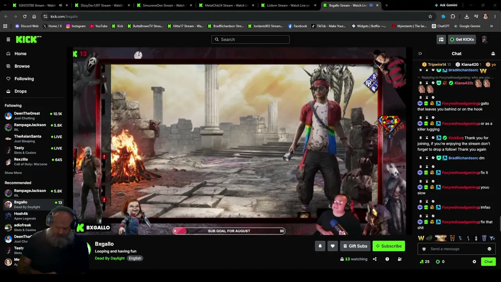
Task: Open Chrome extensions puzzle icon
Action: (453, 16)
